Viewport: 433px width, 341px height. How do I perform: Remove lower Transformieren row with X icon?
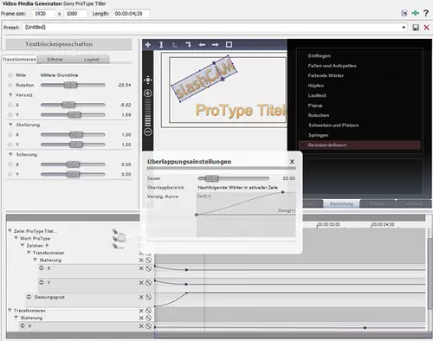pos(141,311)
